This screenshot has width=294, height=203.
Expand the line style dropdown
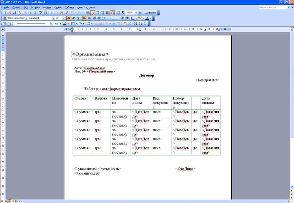pos(51,24)
